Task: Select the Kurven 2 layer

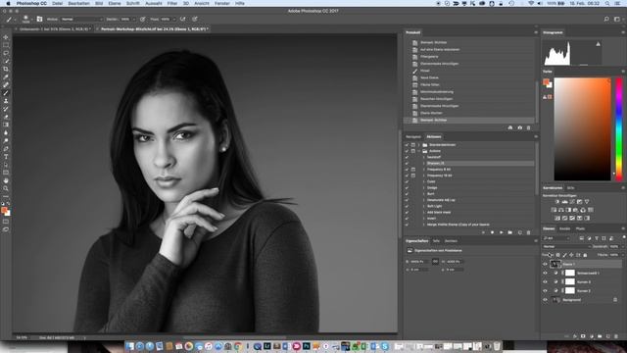Action: pos(583,290)
